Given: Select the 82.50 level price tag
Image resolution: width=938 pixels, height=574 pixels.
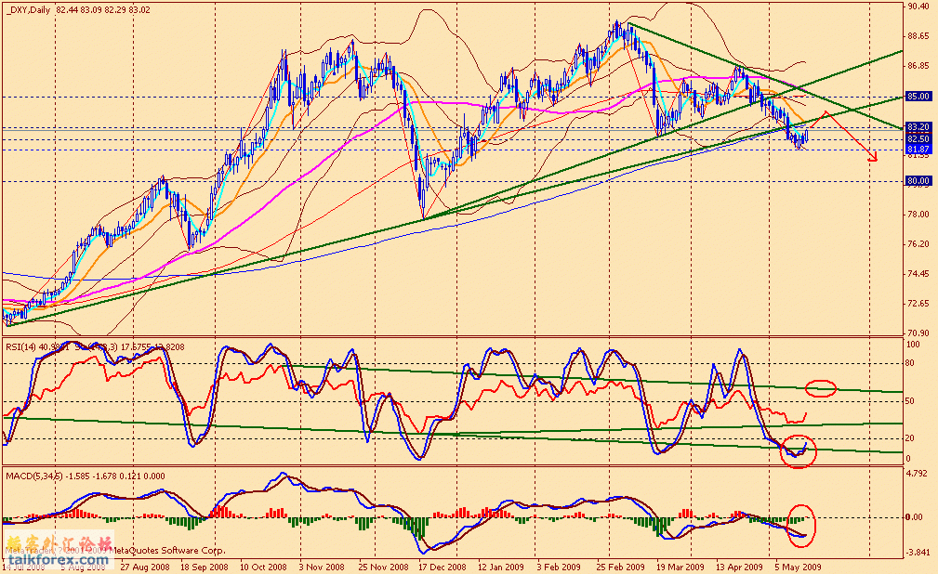Looking at the screenshot, I should (x=918, y=138).
